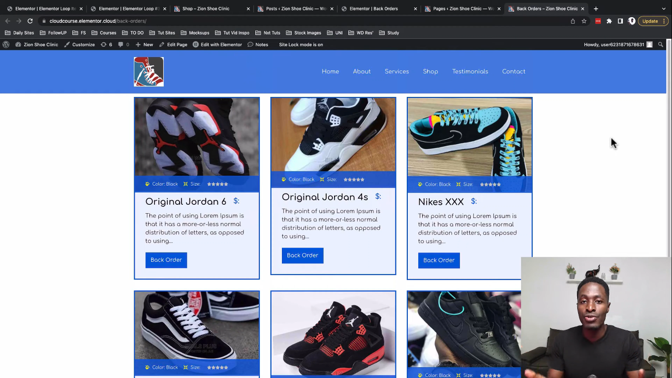
Task: Click Edit Page in the admin bar
Action: pyautogui.click(x=173, y=44)
